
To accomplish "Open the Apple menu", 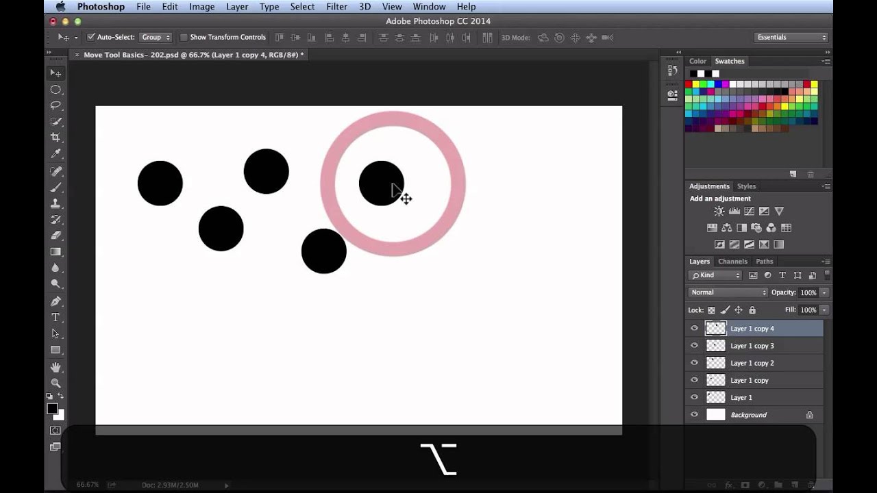I will [x=60, y=7].
